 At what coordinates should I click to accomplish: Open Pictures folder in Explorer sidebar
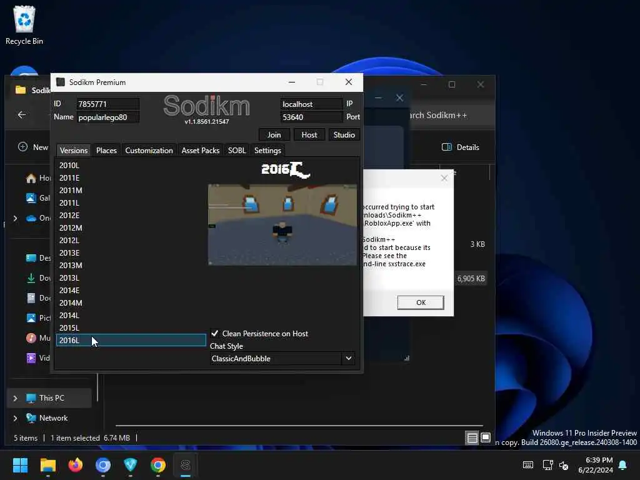click(38, 318)
